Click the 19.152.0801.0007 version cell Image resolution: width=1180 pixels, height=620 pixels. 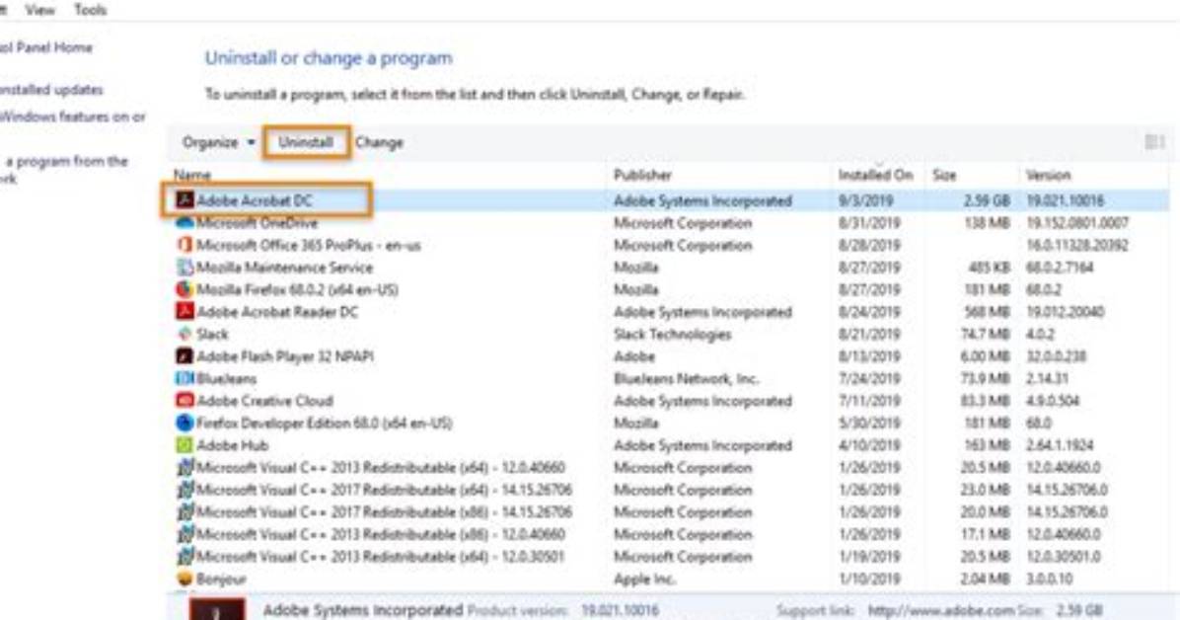pyautogui.click(x=1077, y=223)
